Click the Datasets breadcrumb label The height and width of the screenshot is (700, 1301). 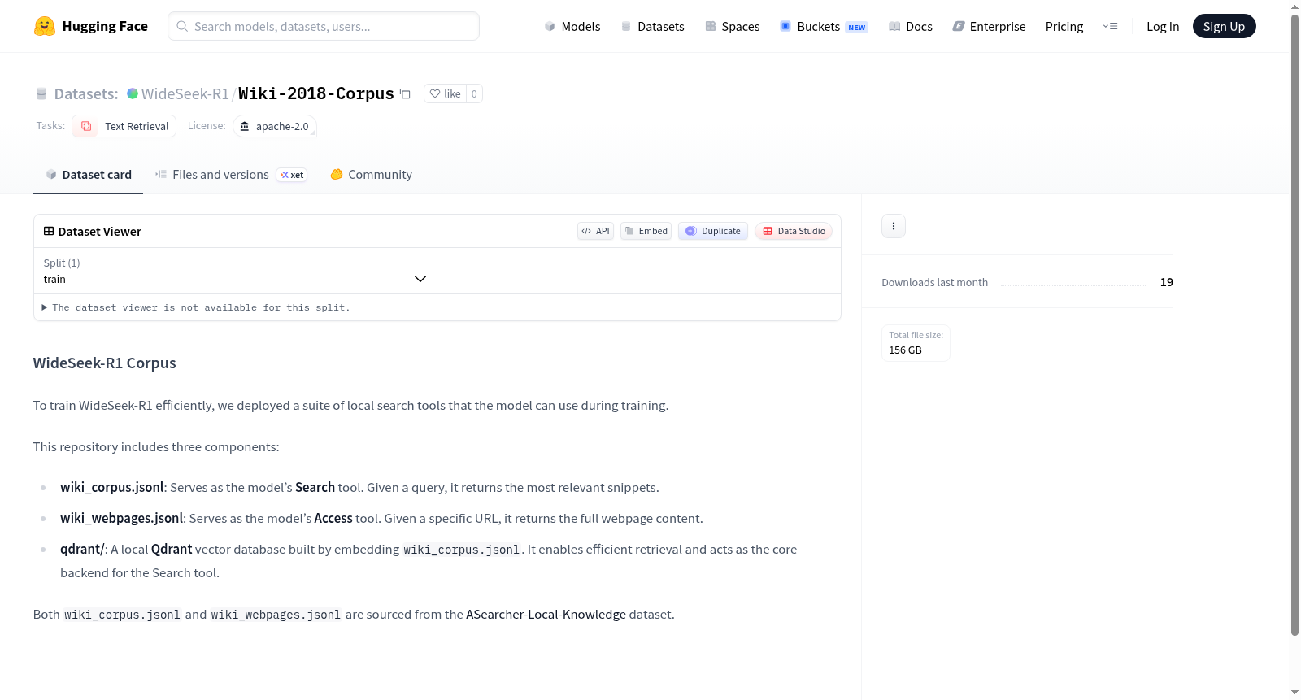tap(86, 93)
